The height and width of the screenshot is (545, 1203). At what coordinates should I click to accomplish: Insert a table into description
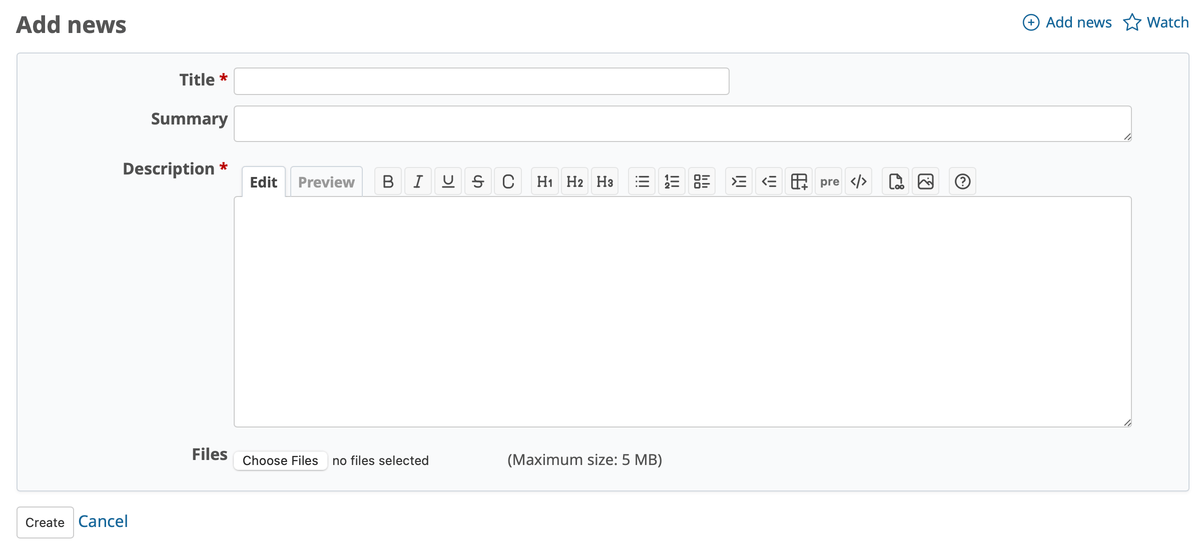point(799,181)
